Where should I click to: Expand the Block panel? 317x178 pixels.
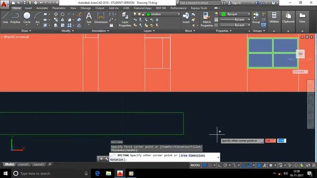(x=190, y=31)
